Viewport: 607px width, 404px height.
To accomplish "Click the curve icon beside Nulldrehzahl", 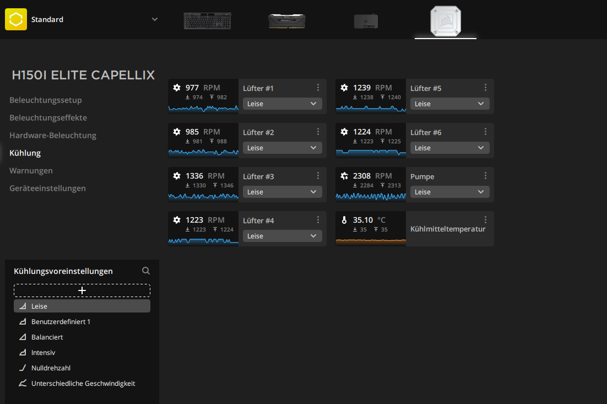I will coord(23,368).
